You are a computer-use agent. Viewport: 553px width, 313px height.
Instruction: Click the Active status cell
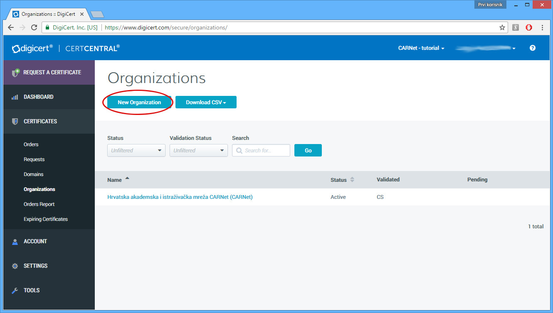338,197
